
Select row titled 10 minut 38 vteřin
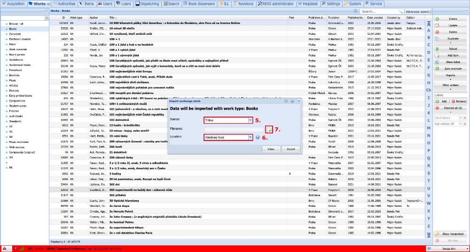click(237, 28)
